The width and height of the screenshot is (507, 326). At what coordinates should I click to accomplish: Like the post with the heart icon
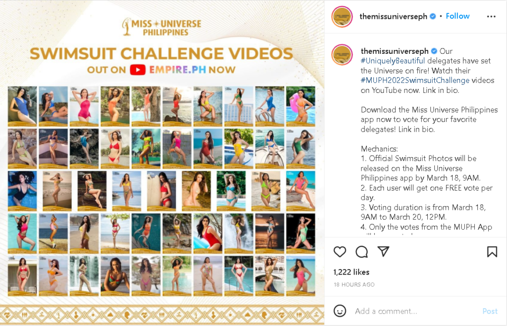[340, 252]
